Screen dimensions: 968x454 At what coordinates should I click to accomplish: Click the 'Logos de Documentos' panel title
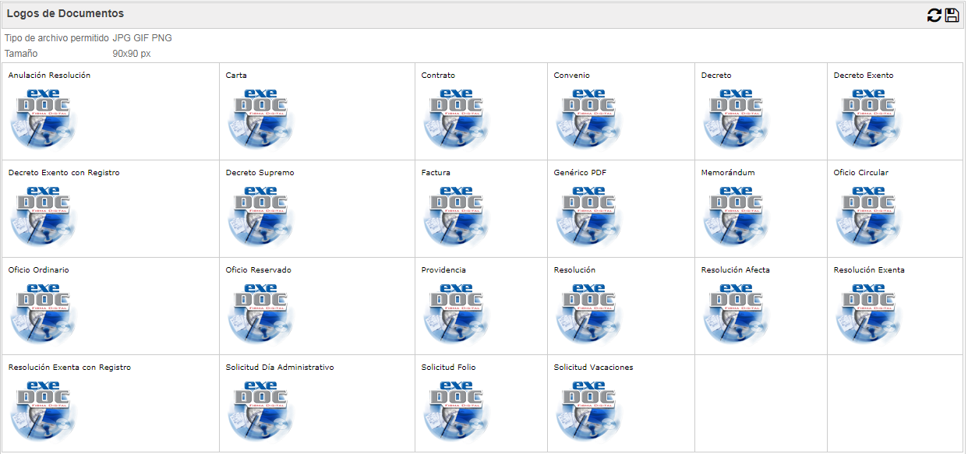tap(65, 14)
